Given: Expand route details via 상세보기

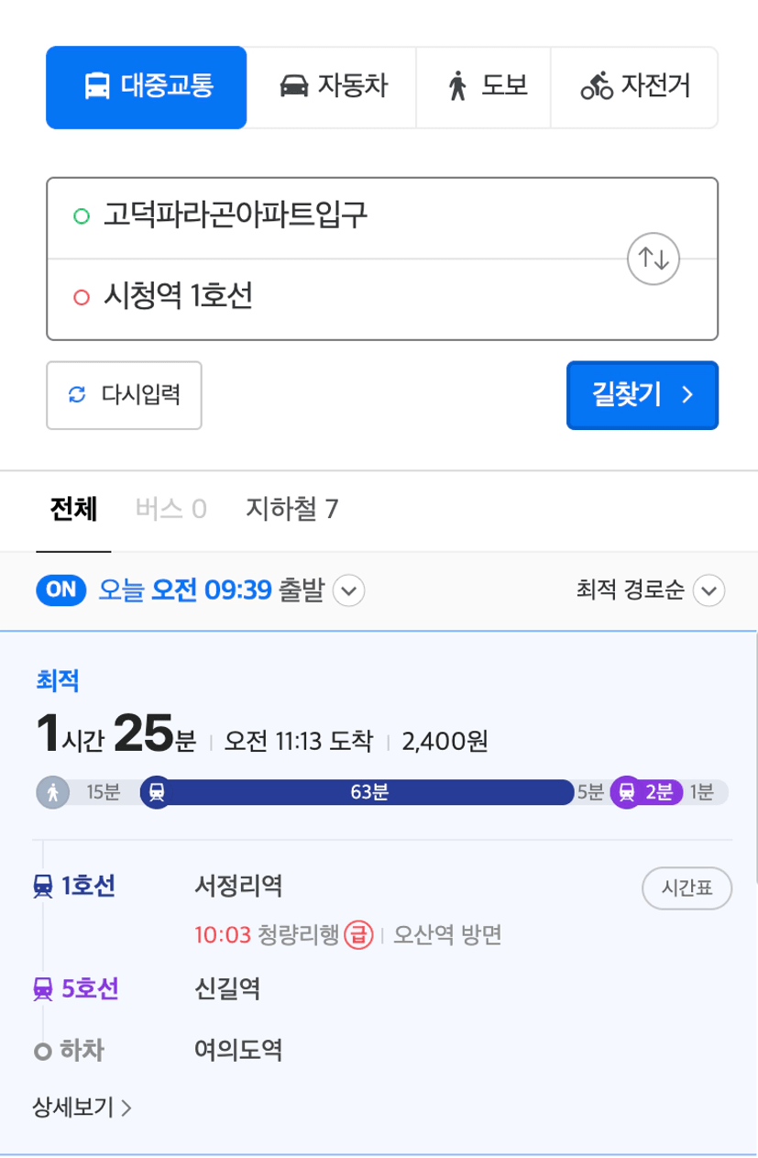Looking at the screenshot, I should click(82, 1108).
